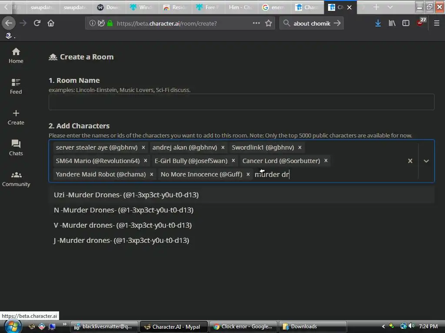Remove Yandere Maid Robot character tag
The image size is (445, 333).
click(x=152, y=174)
